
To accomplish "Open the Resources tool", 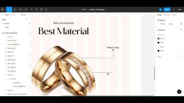I will (37, 9).
